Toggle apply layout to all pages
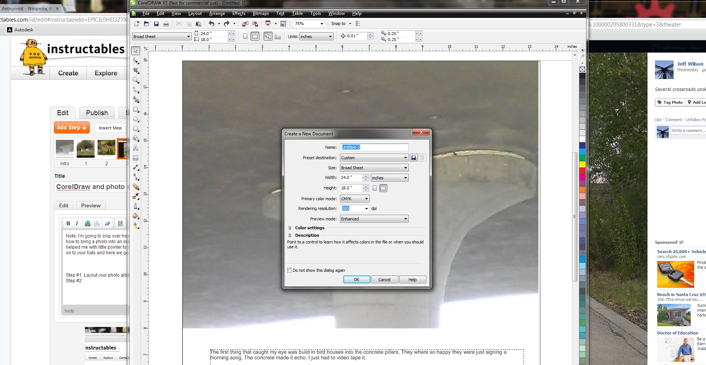706x365 pixels. [268, 36]
